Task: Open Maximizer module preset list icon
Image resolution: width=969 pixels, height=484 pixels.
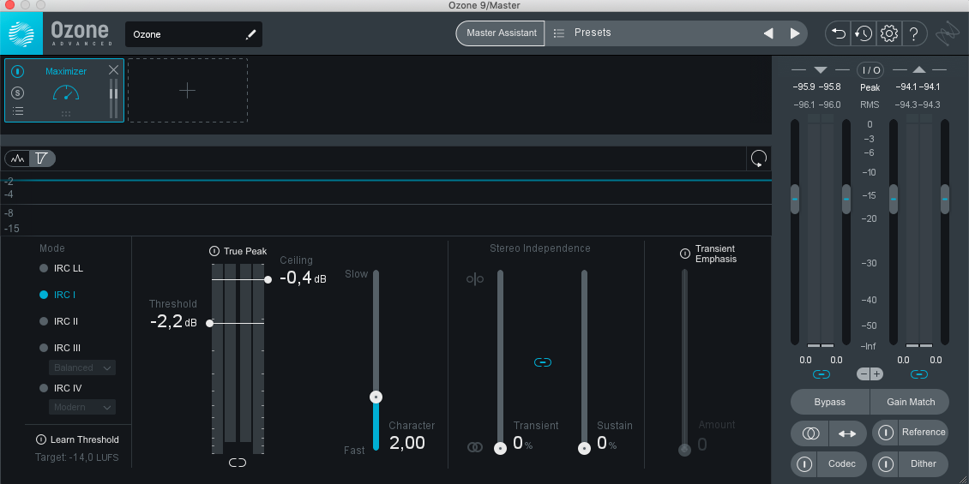Action: click(18, 111)
